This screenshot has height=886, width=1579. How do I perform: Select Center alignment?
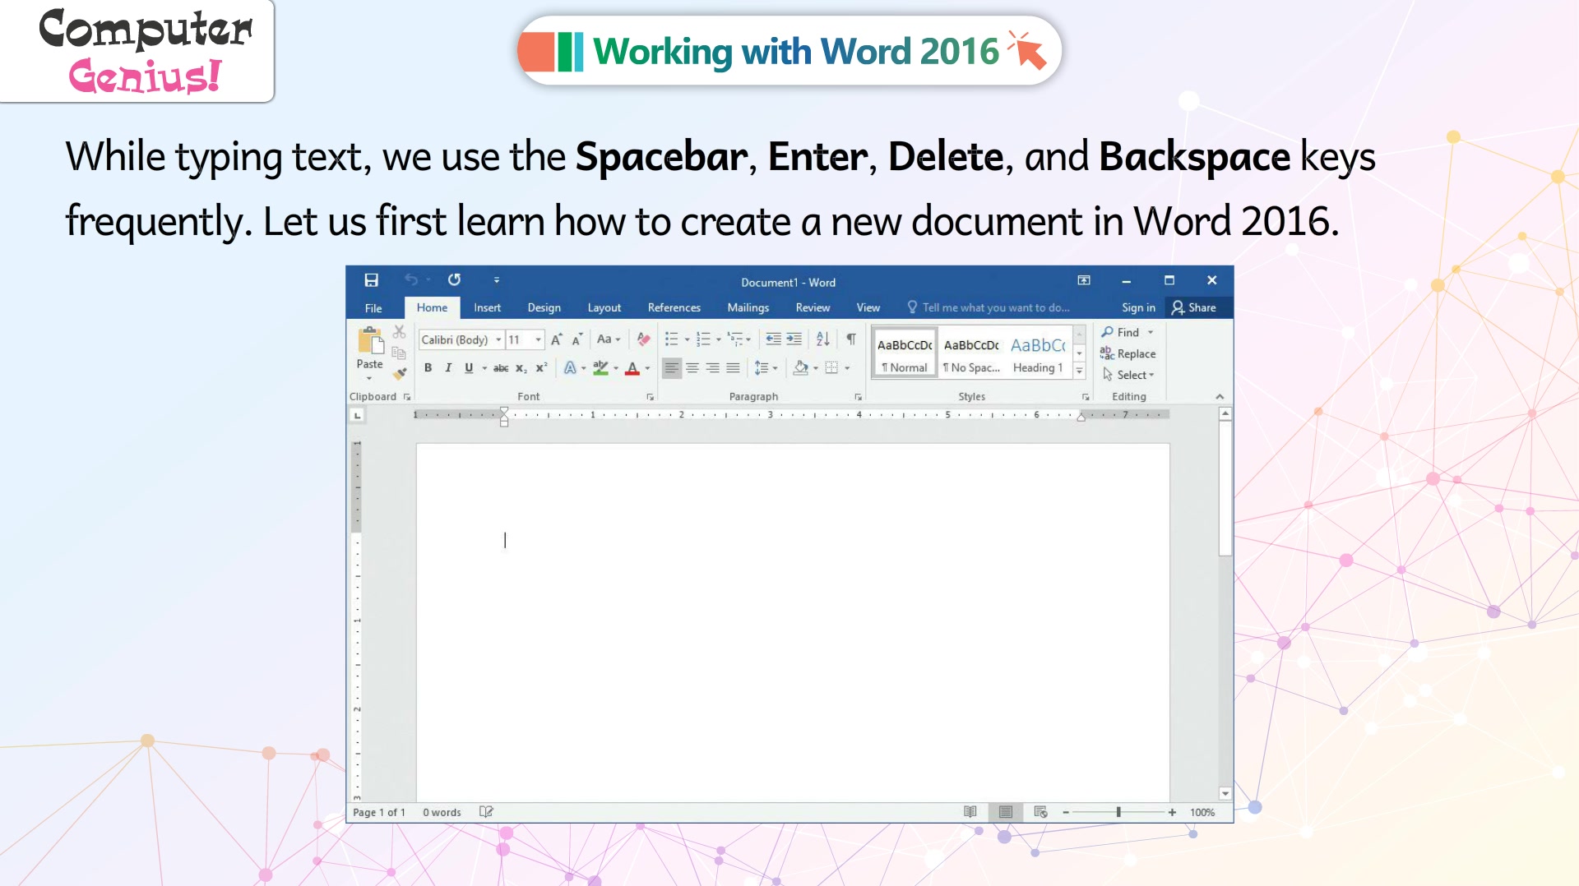[x=692, y=368]
